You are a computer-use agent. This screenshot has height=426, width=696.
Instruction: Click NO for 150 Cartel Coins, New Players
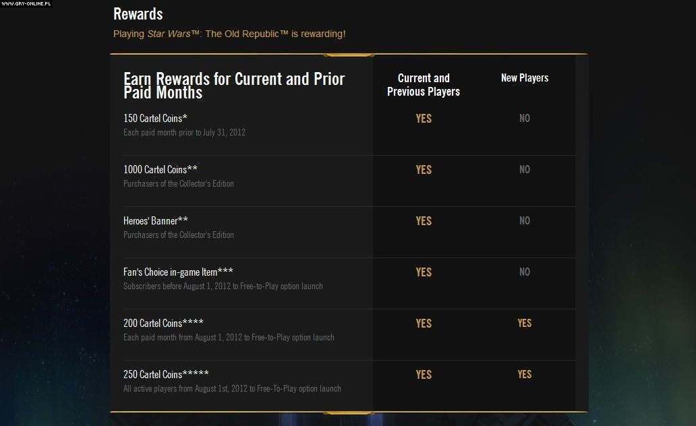(525, 119)
